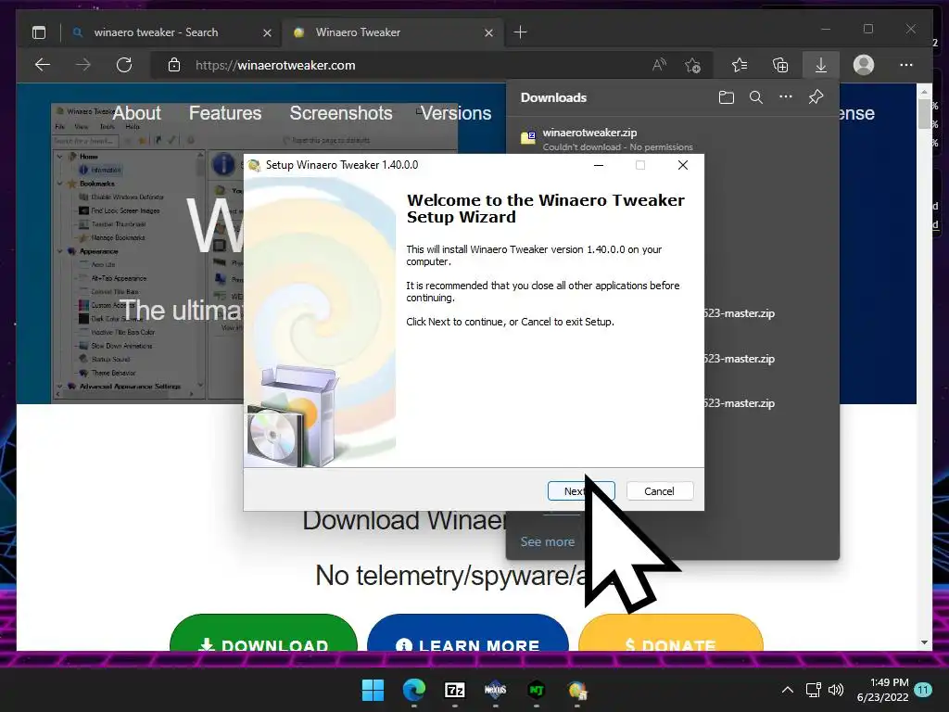Screen dimensions: 949x712
Task: Click the blue LEARN MORE button
Action: click(468, 633)
